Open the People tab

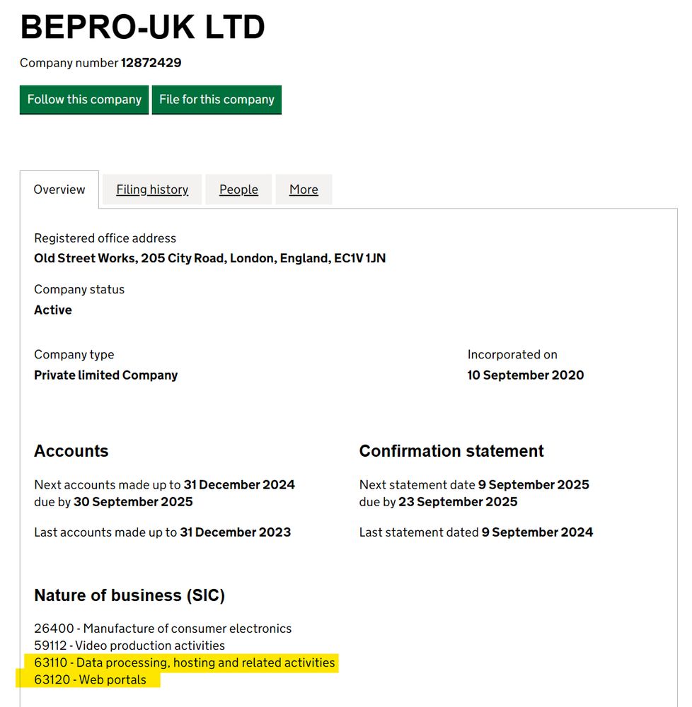pyautogui.click(x=238, y=189)
